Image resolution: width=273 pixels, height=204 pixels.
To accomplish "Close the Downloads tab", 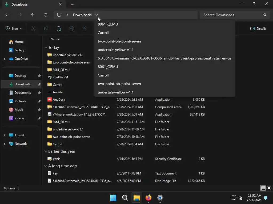I will [61, 4].
